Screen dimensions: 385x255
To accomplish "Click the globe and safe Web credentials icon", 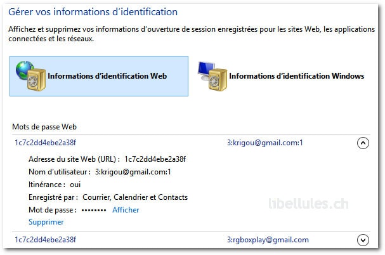I will 30,76.
